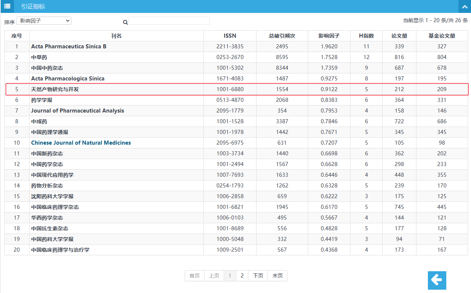Collapse the panel with the up chevron
471x293 pixels.
click(x=464, y=7)
